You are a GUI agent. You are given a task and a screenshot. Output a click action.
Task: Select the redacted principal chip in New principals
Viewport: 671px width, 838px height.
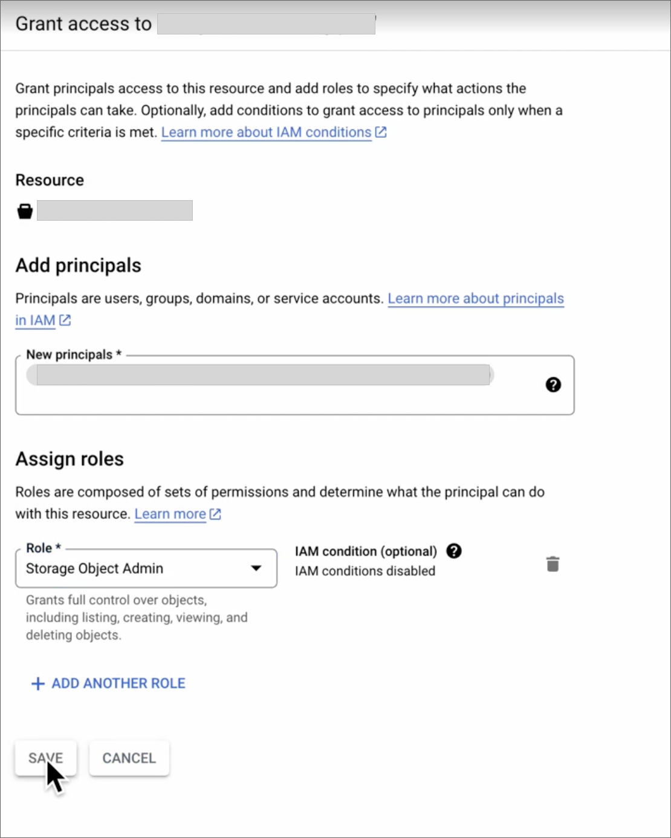pos(260,375)
